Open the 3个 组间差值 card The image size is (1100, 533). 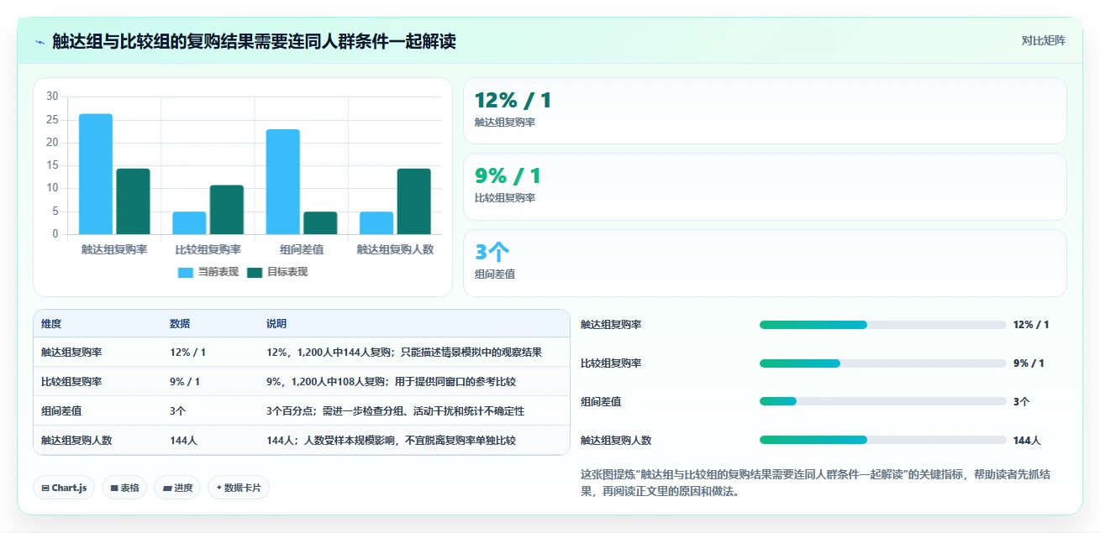point(765,263)
